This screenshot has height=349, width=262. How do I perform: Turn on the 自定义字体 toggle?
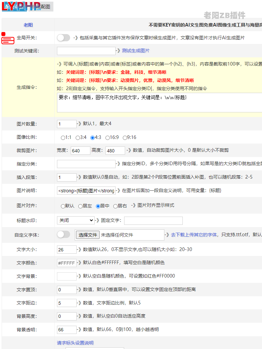[x=64, y=235]
